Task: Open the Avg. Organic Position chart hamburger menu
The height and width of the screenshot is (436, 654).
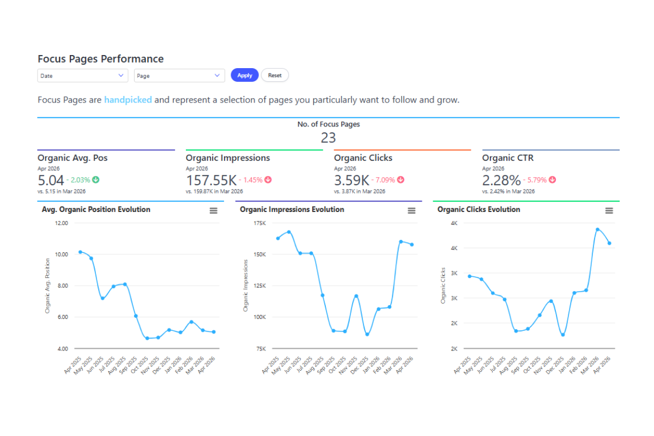Action: click(214, 210)
